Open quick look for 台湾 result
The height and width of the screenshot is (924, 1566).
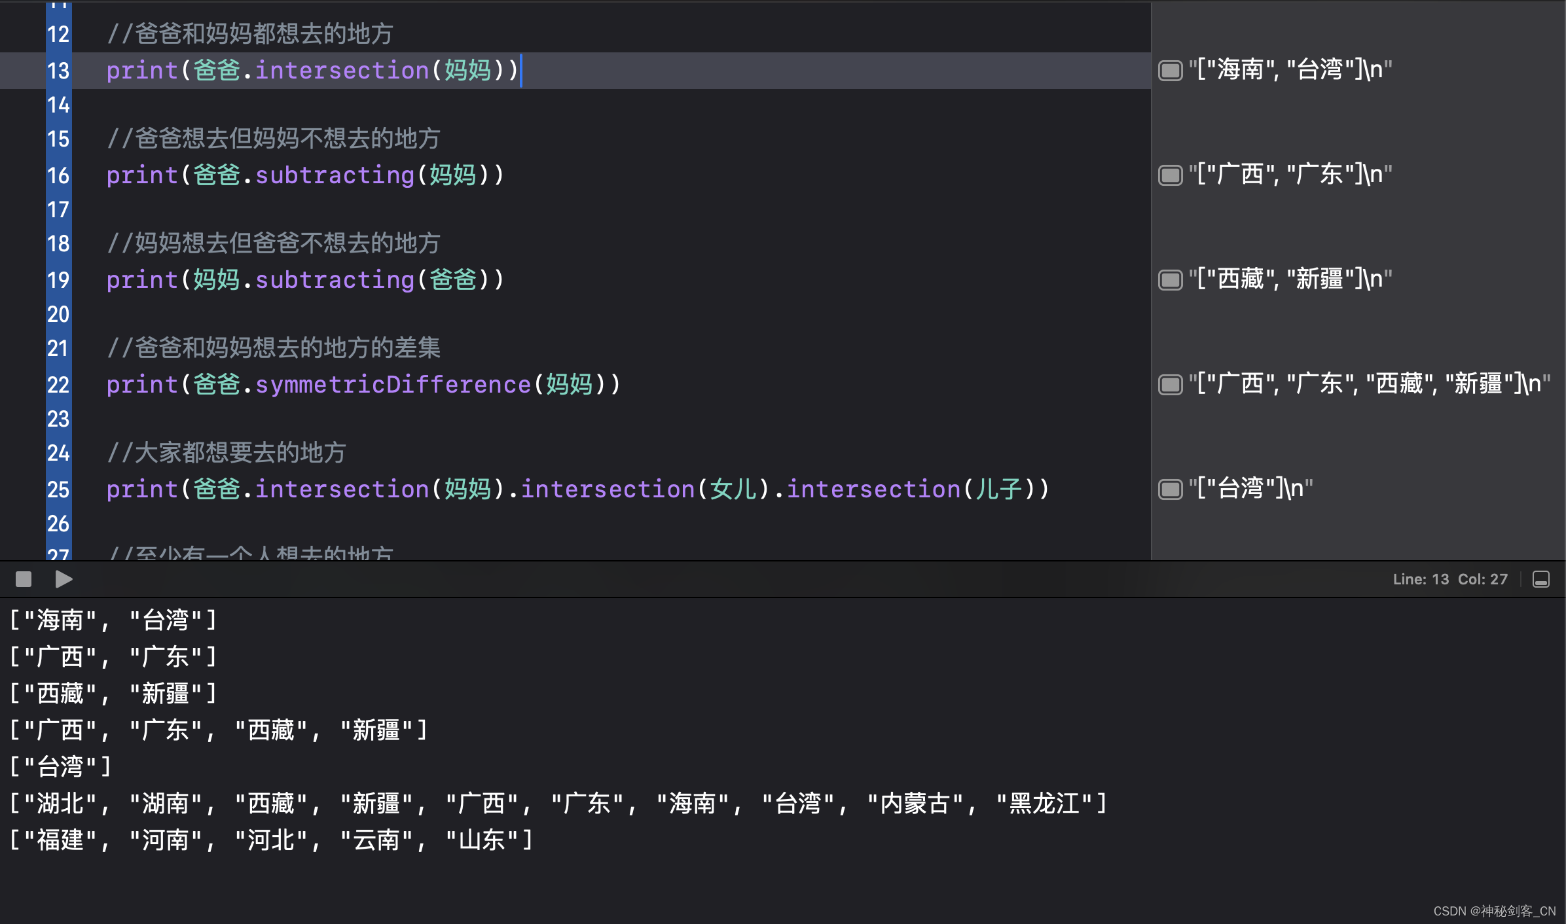pyautogui.click(x=1170, y=489)
